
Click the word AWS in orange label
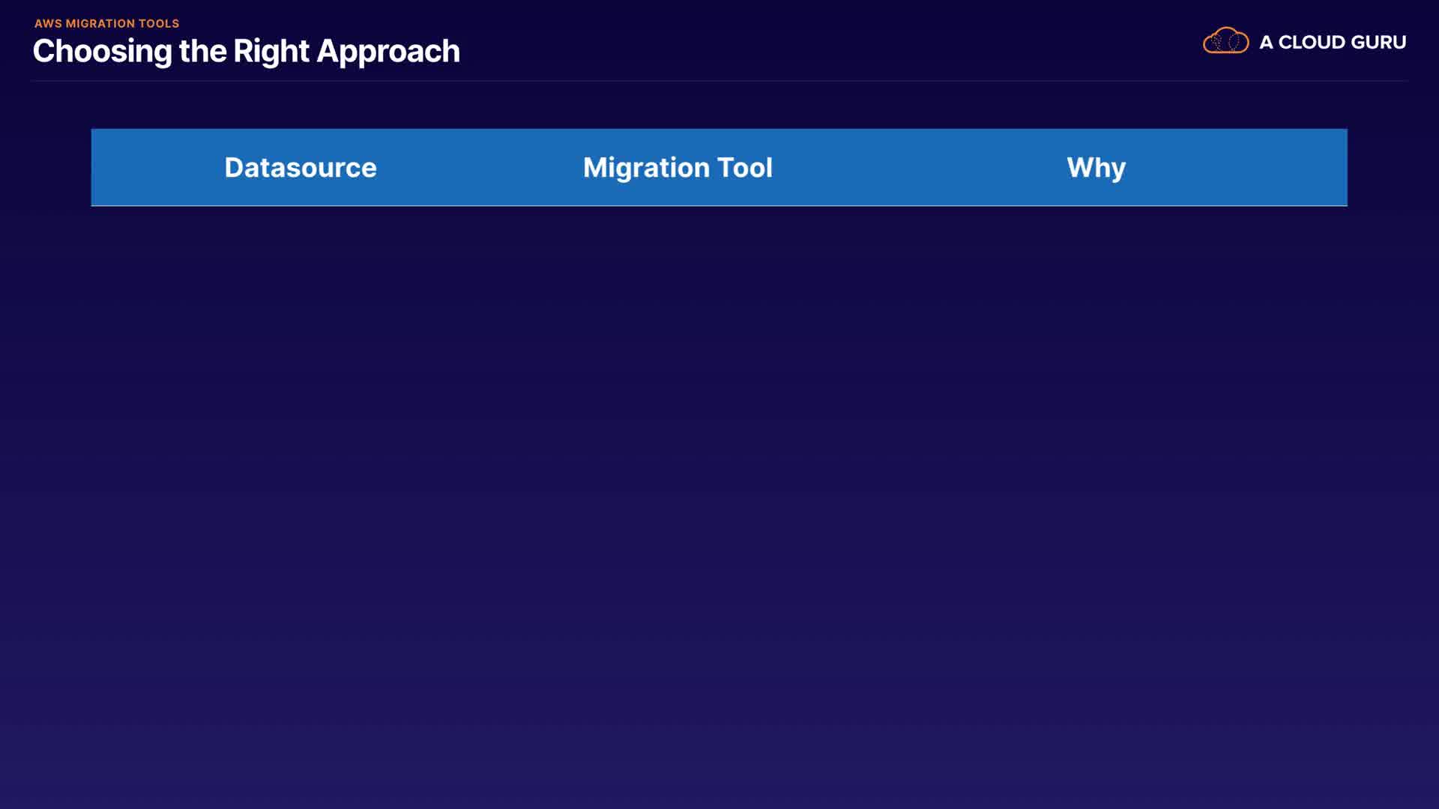coord(48,23)
